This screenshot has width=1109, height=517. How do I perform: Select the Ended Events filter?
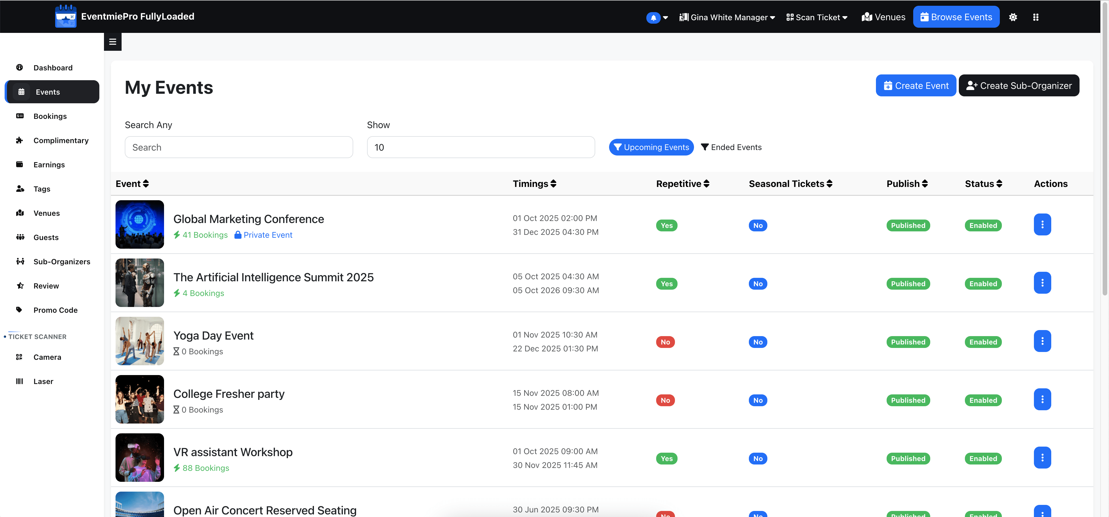[x=731, y=147]
